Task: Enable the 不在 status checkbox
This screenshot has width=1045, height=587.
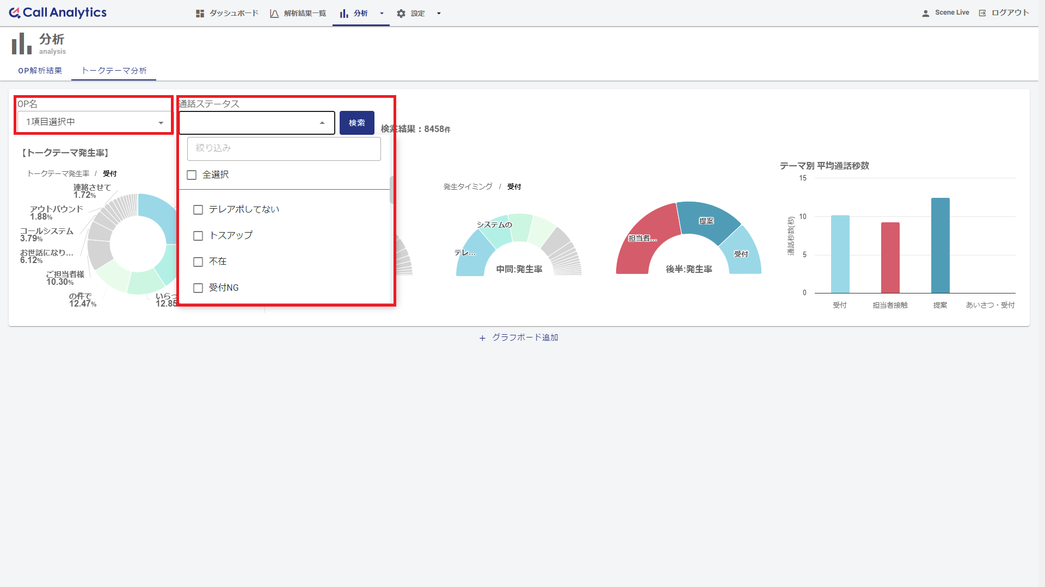Action: (199, 261)
